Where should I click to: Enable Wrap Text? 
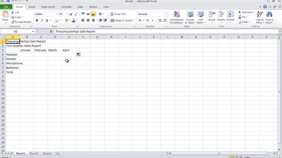(x=118, y=14)
